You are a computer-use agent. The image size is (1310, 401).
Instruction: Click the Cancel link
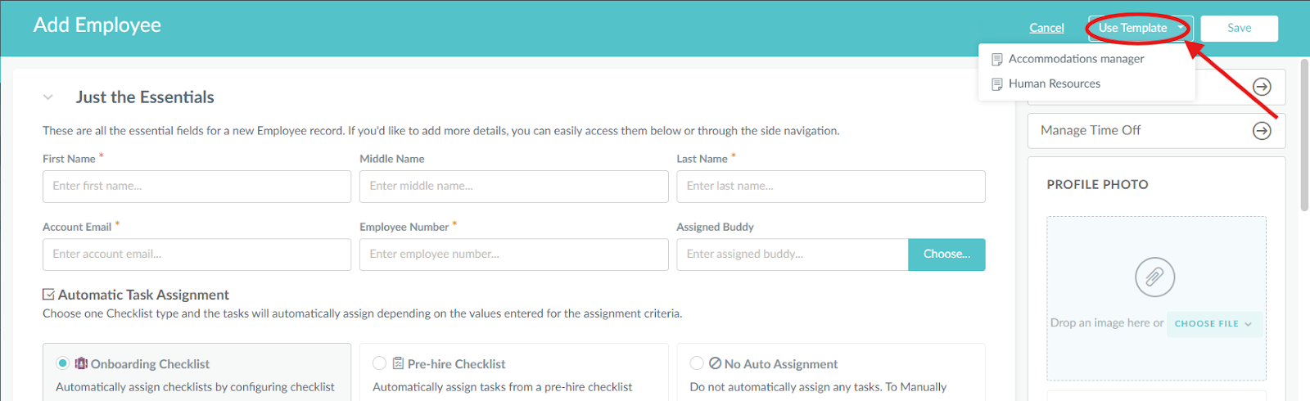click(1046, 28)
